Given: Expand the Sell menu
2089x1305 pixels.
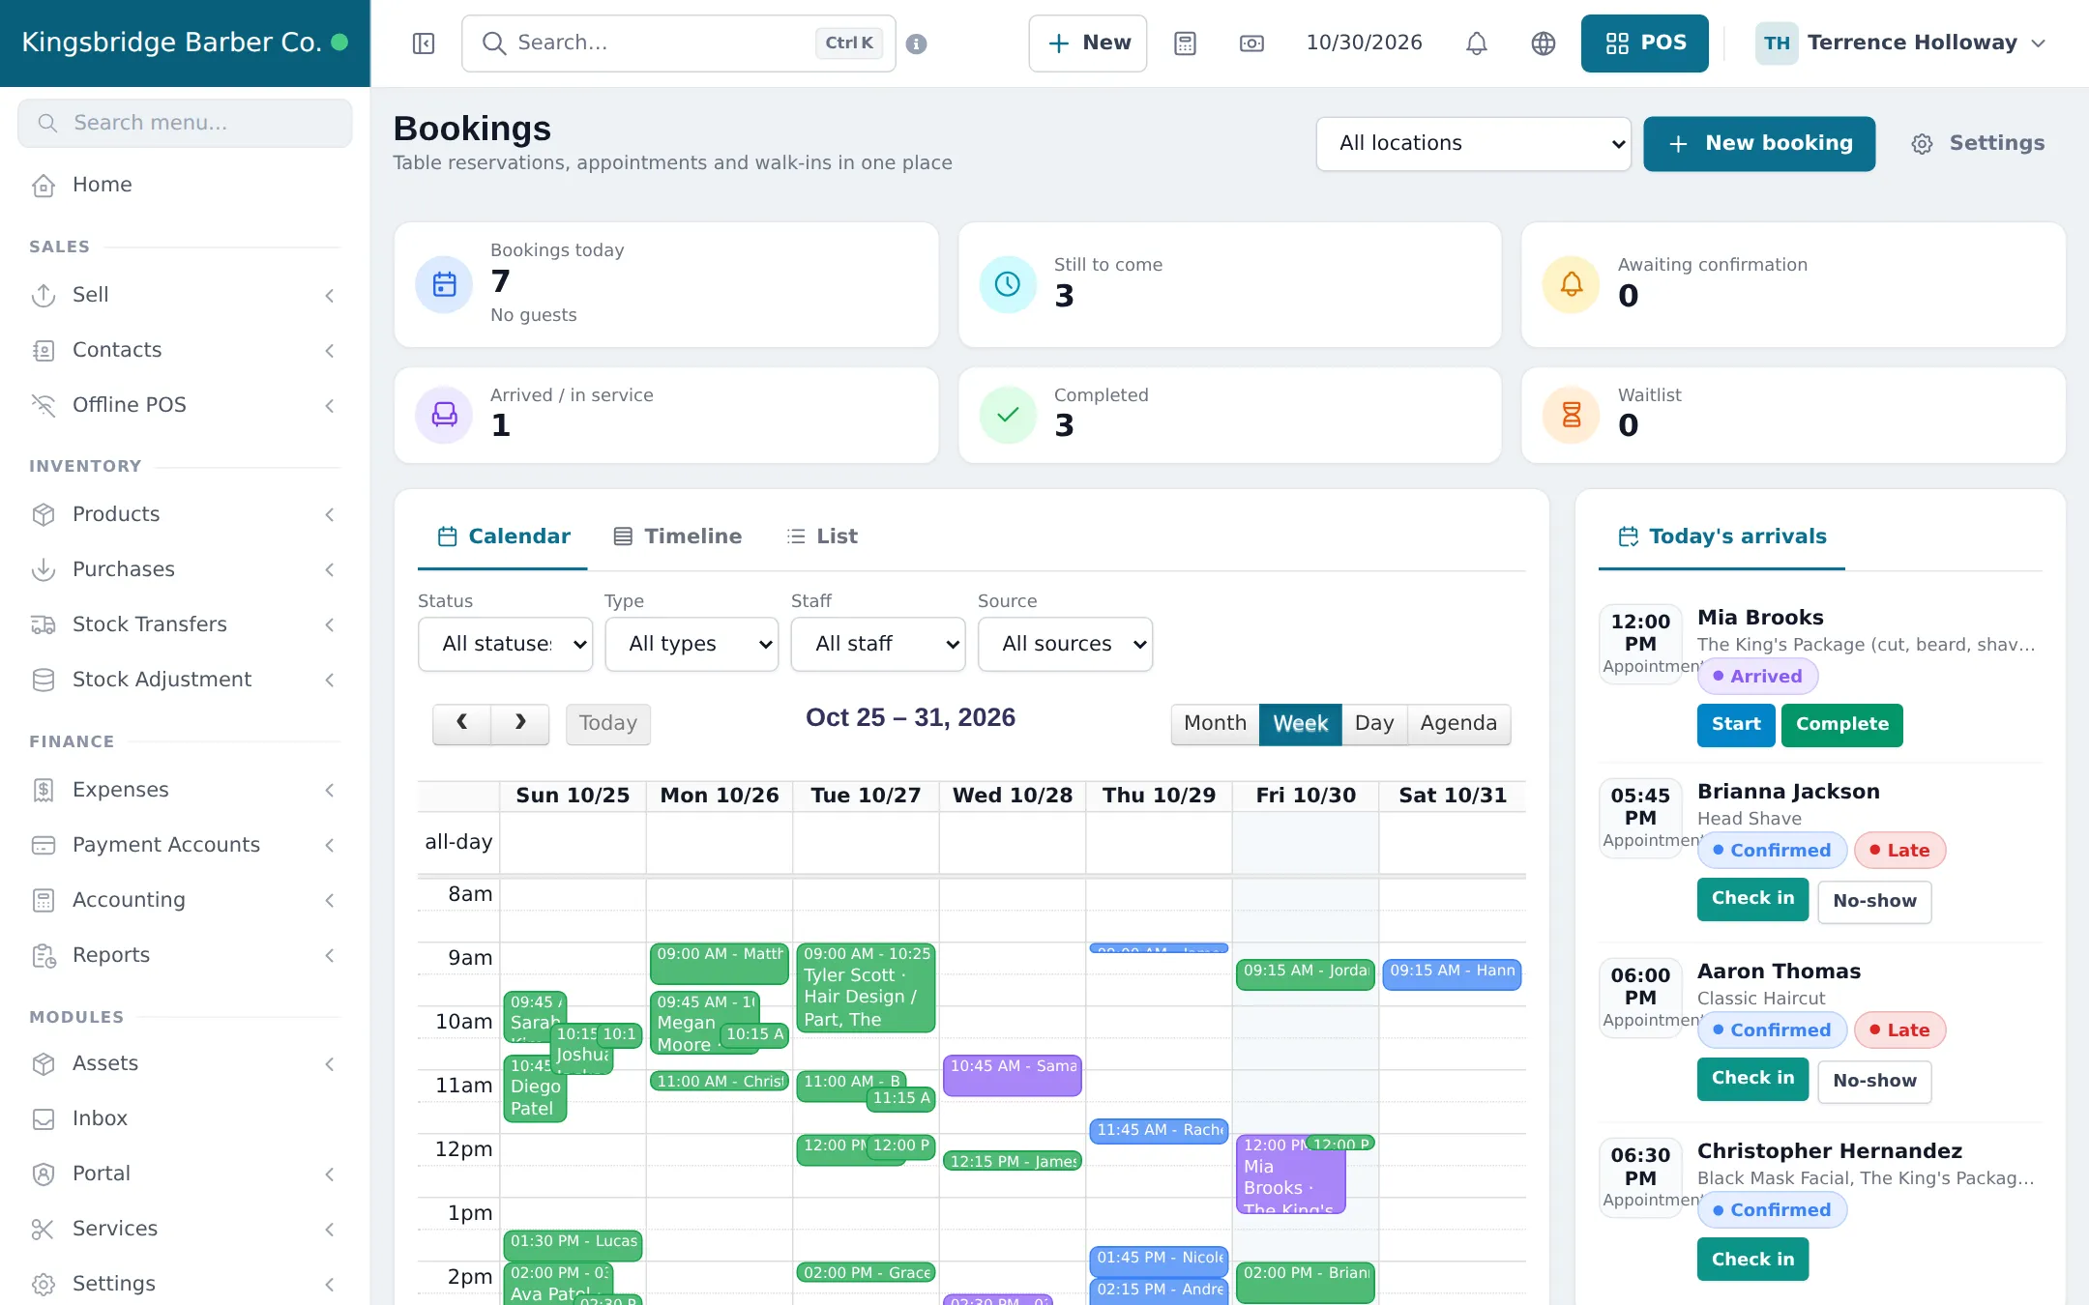Looking at the screenshot, I should pyautogui.click(x=184, y=295).
